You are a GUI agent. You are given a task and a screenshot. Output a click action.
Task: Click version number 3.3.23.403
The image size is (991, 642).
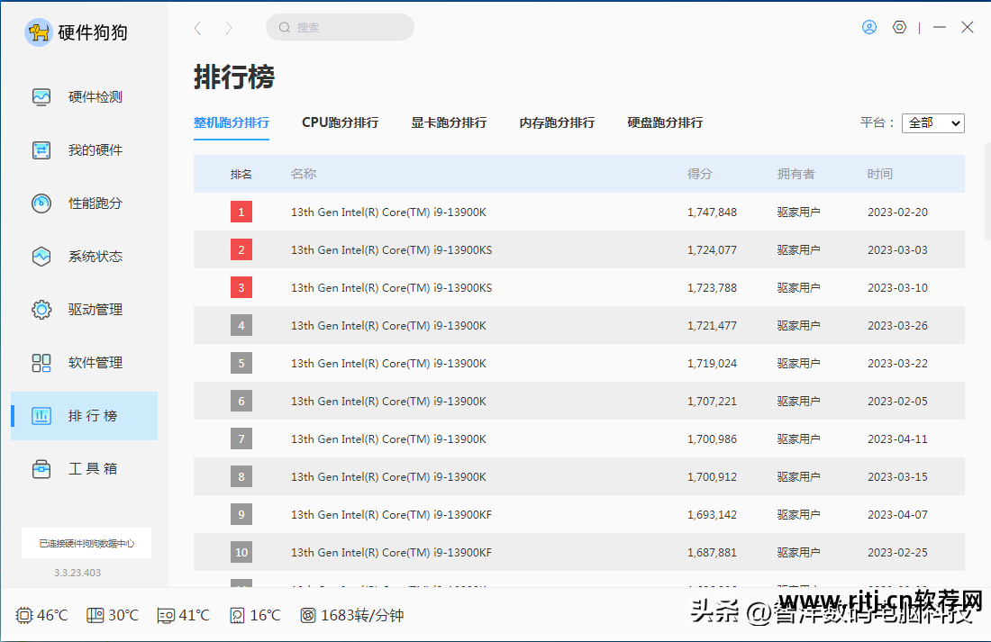tap(77, 573)
